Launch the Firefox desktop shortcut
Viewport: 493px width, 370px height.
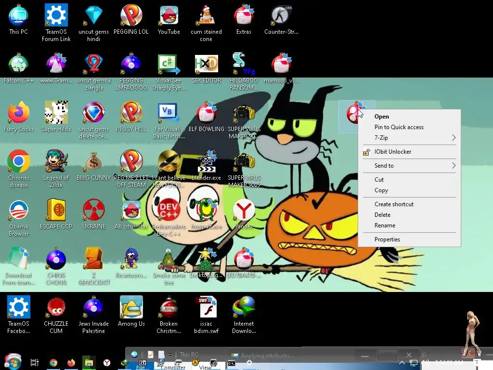click(19, 117)
